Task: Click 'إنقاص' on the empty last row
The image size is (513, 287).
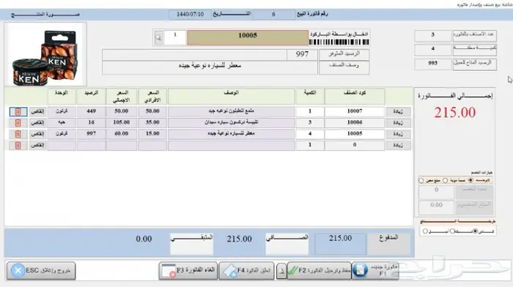Action: (37, 145)
